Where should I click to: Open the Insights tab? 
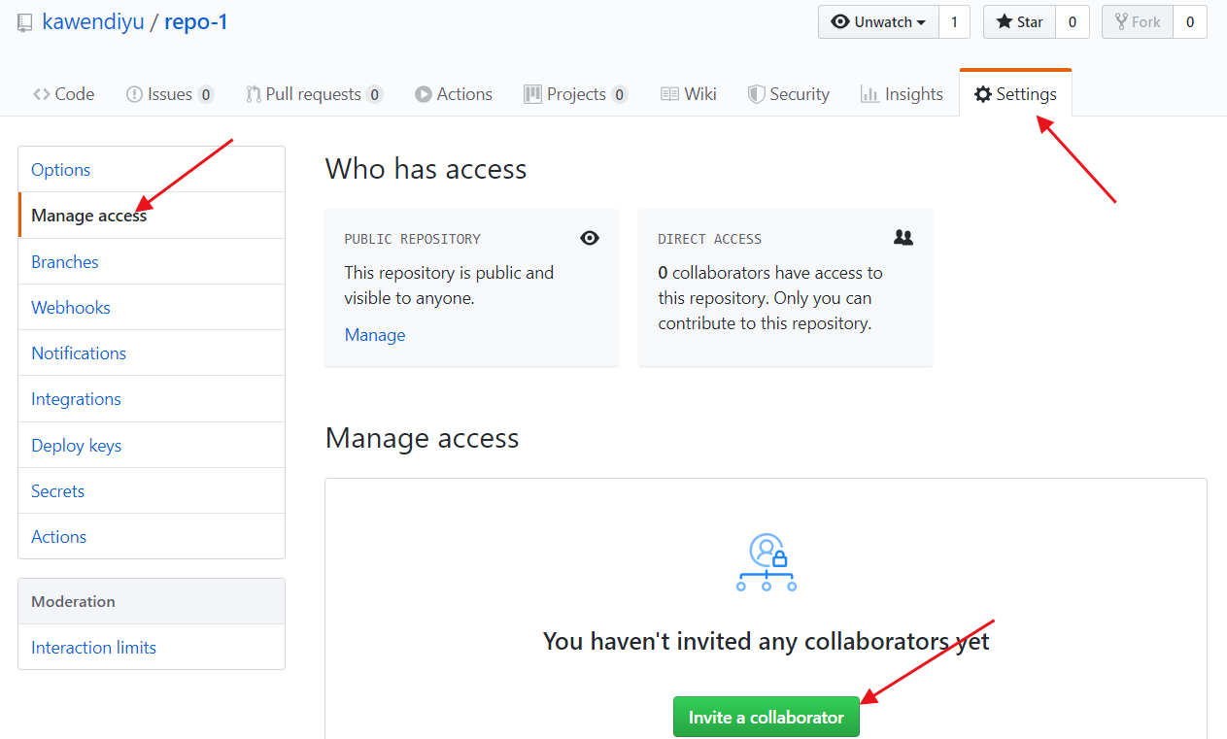(902, 94)
